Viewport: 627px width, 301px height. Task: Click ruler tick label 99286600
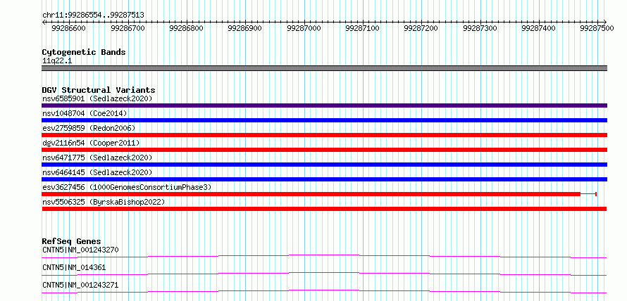click(69, 28)
